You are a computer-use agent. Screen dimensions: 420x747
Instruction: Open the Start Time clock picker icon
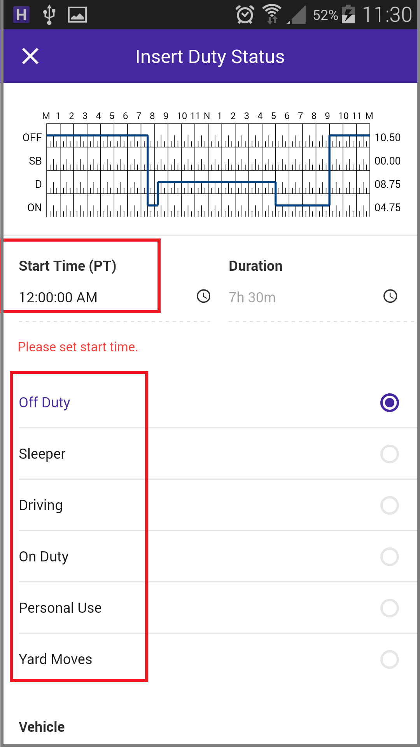(203, 296)
